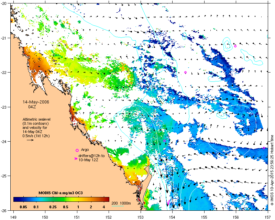Image resolution: width=275 pixels, height=220 pixels.
Task: Click the 153 longitude axis label
Action: click(141, 217)
